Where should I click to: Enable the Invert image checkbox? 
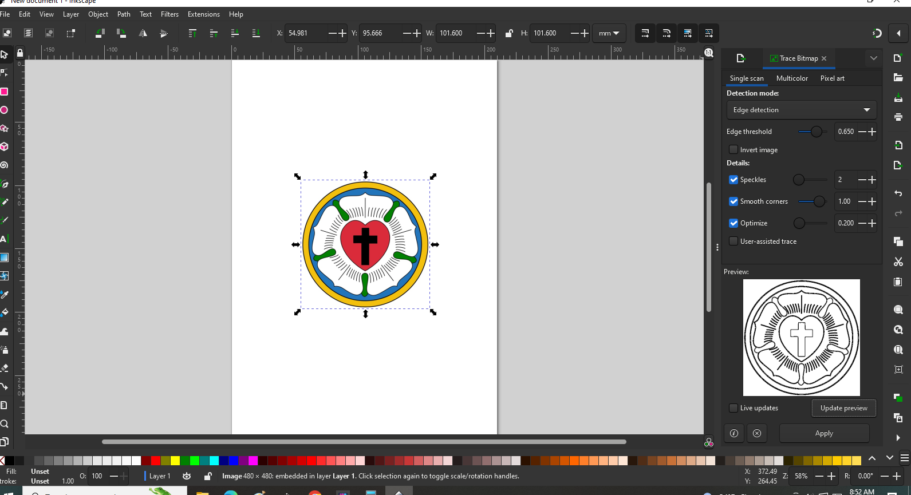733,150
